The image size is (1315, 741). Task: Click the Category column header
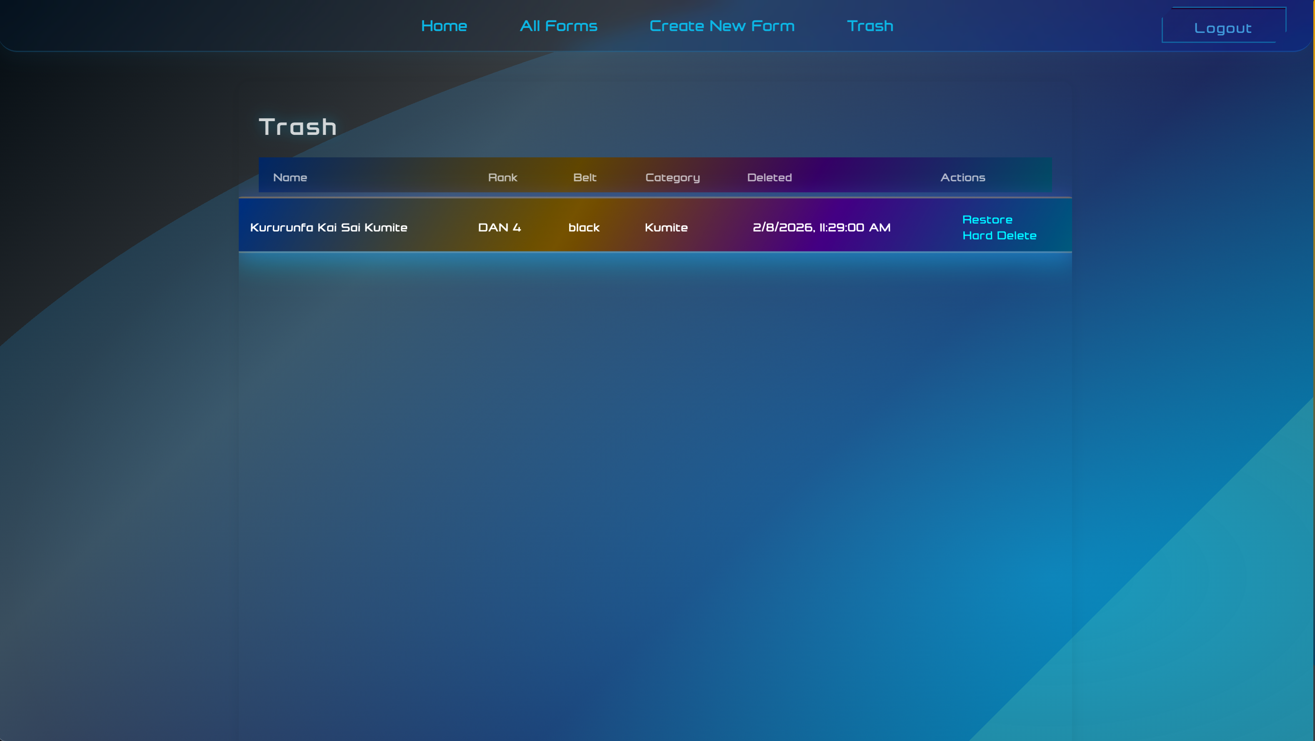pos(672,177)
